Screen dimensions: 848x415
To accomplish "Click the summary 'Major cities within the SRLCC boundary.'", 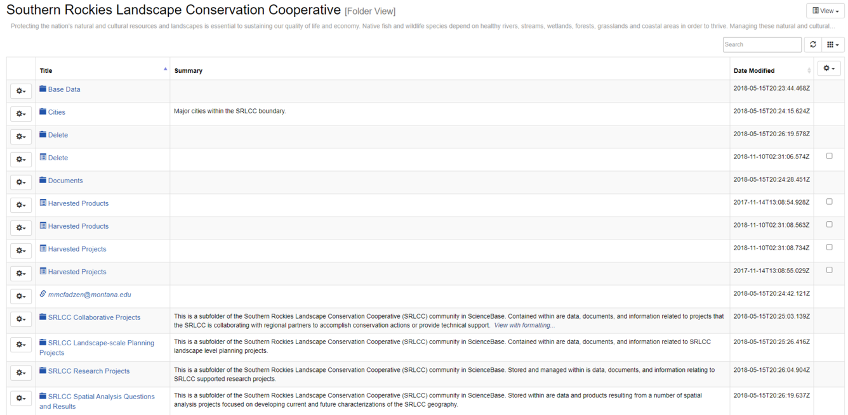I will pyautogui.click(x=230, y=111).
